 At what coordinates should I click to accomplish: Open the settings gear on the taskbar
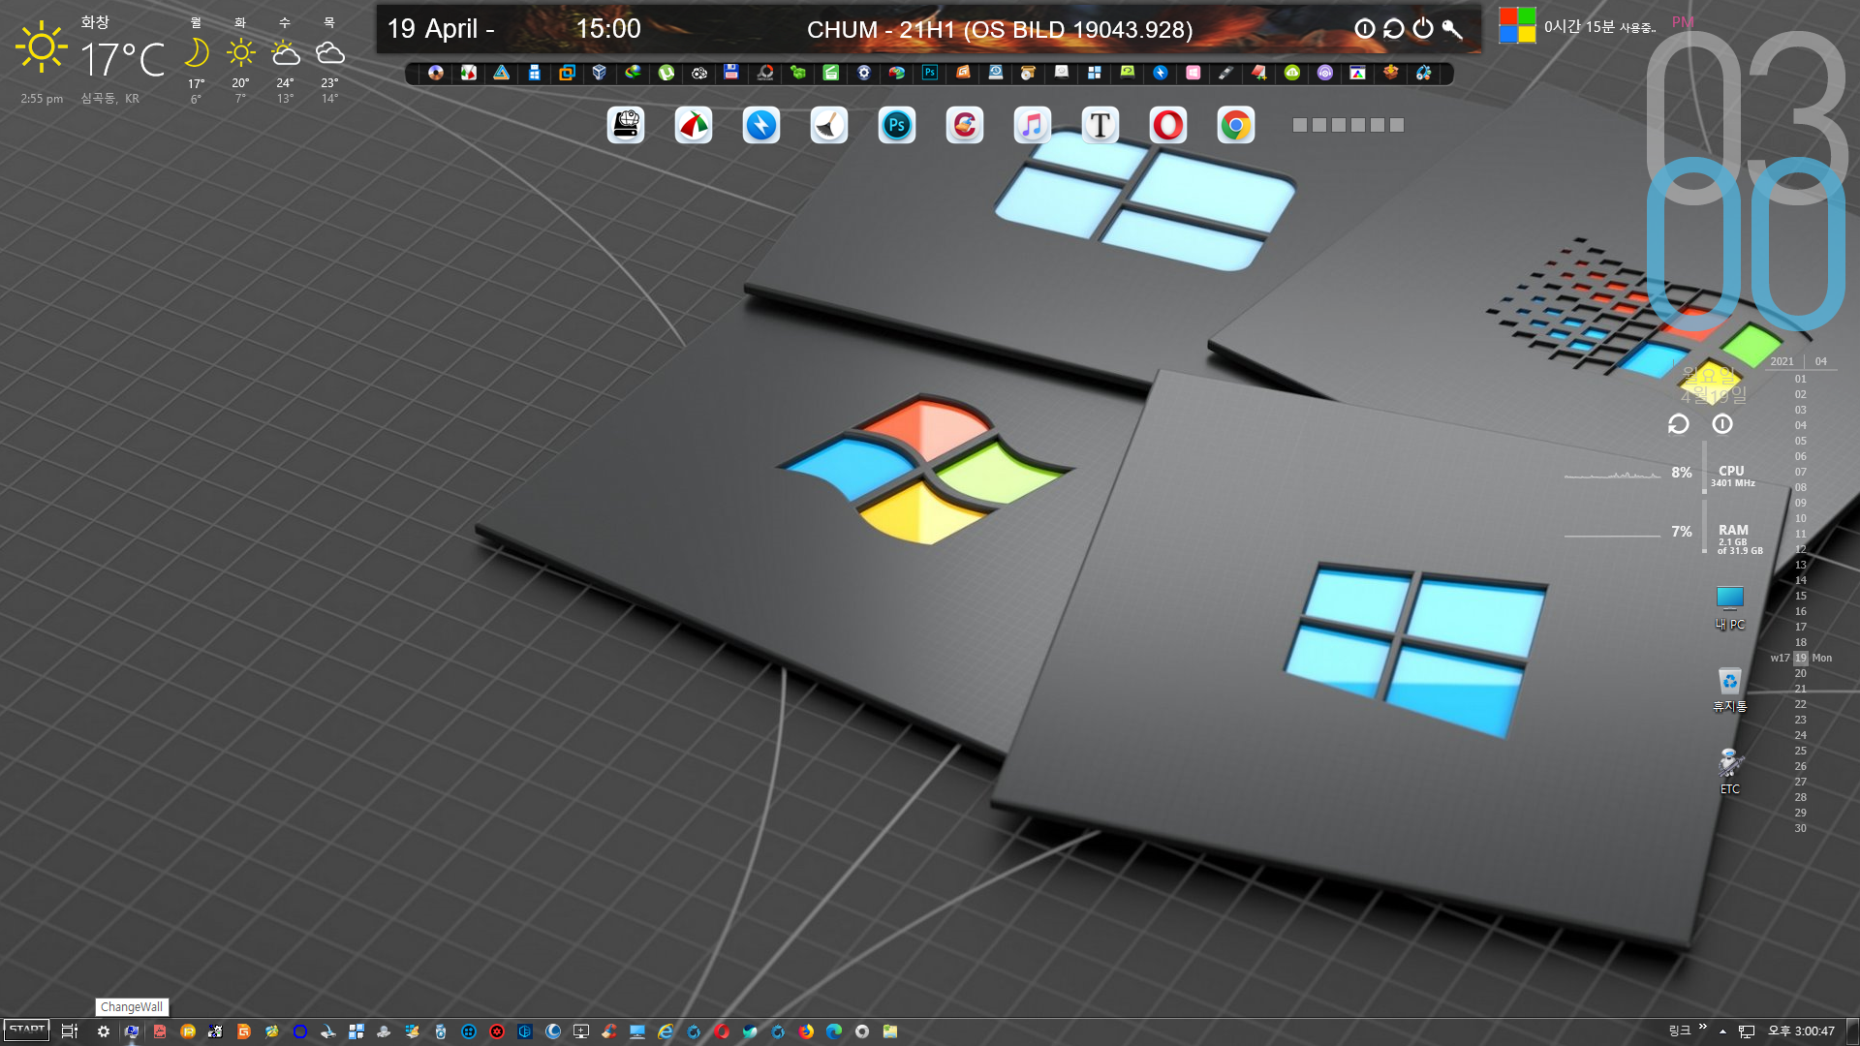tap(104, 1031)
